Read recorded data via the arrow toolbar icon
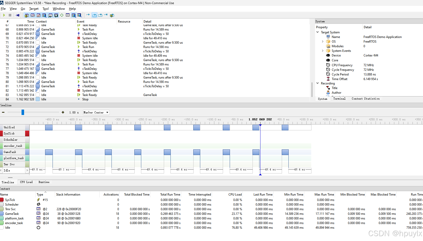The height and width of the screenshot is (241, 423). [17, 15]
